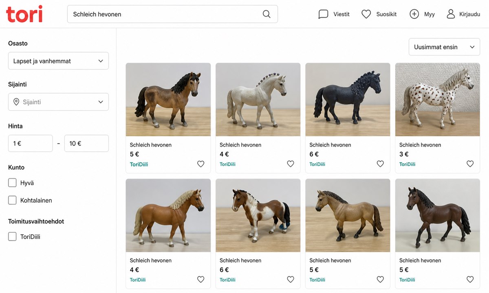This screenshot has width=489, height=293.
Task: Click the tori logo
Action: tap(24, 14)
